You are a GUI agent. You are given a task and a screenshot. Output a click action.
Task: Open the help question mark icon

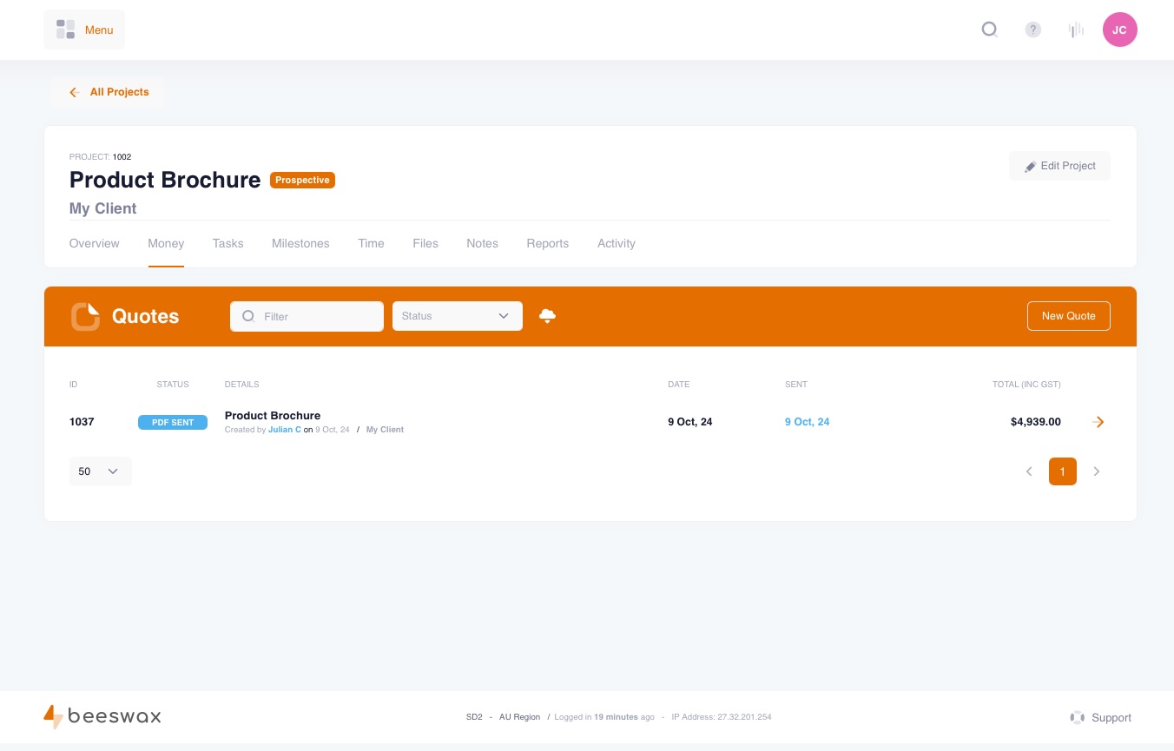(x=1032, y=30)
